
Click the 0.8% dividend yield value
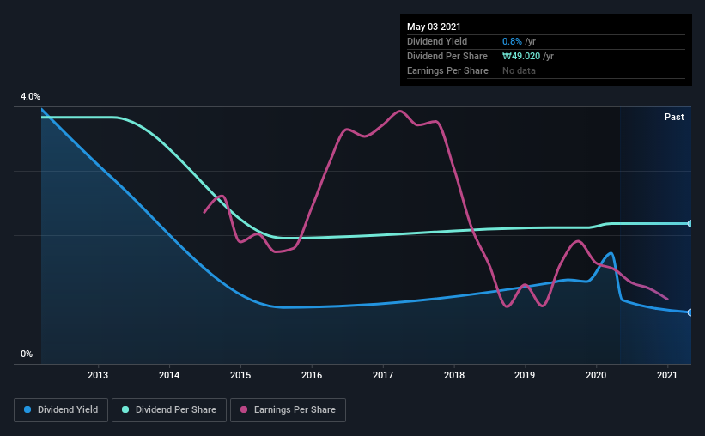(512, 41)
